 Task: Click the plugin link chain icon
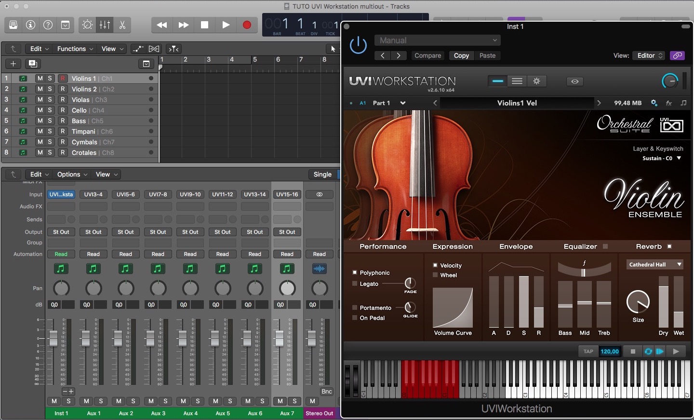pyautogui.click(x=677, y=56)
